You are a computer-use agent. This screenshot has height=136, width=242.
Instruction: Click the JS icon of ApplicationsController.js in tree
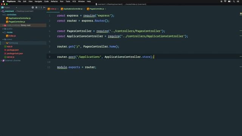tap(7, 18)
